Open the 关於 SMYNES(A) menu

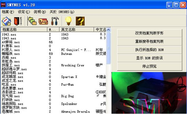(x=62, y=12)
